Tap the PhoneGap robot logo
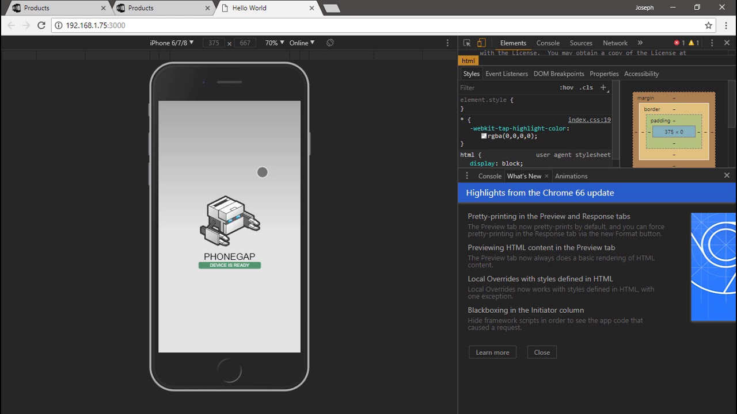 (x=230, y=221)
